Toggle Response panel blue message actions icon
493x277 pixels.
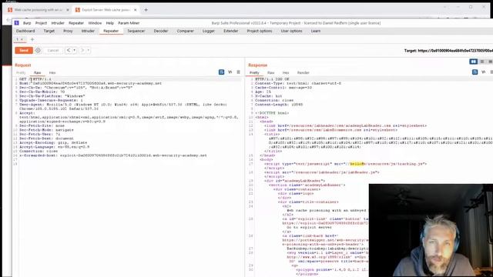pyautogui.click(x=475, y=72)
